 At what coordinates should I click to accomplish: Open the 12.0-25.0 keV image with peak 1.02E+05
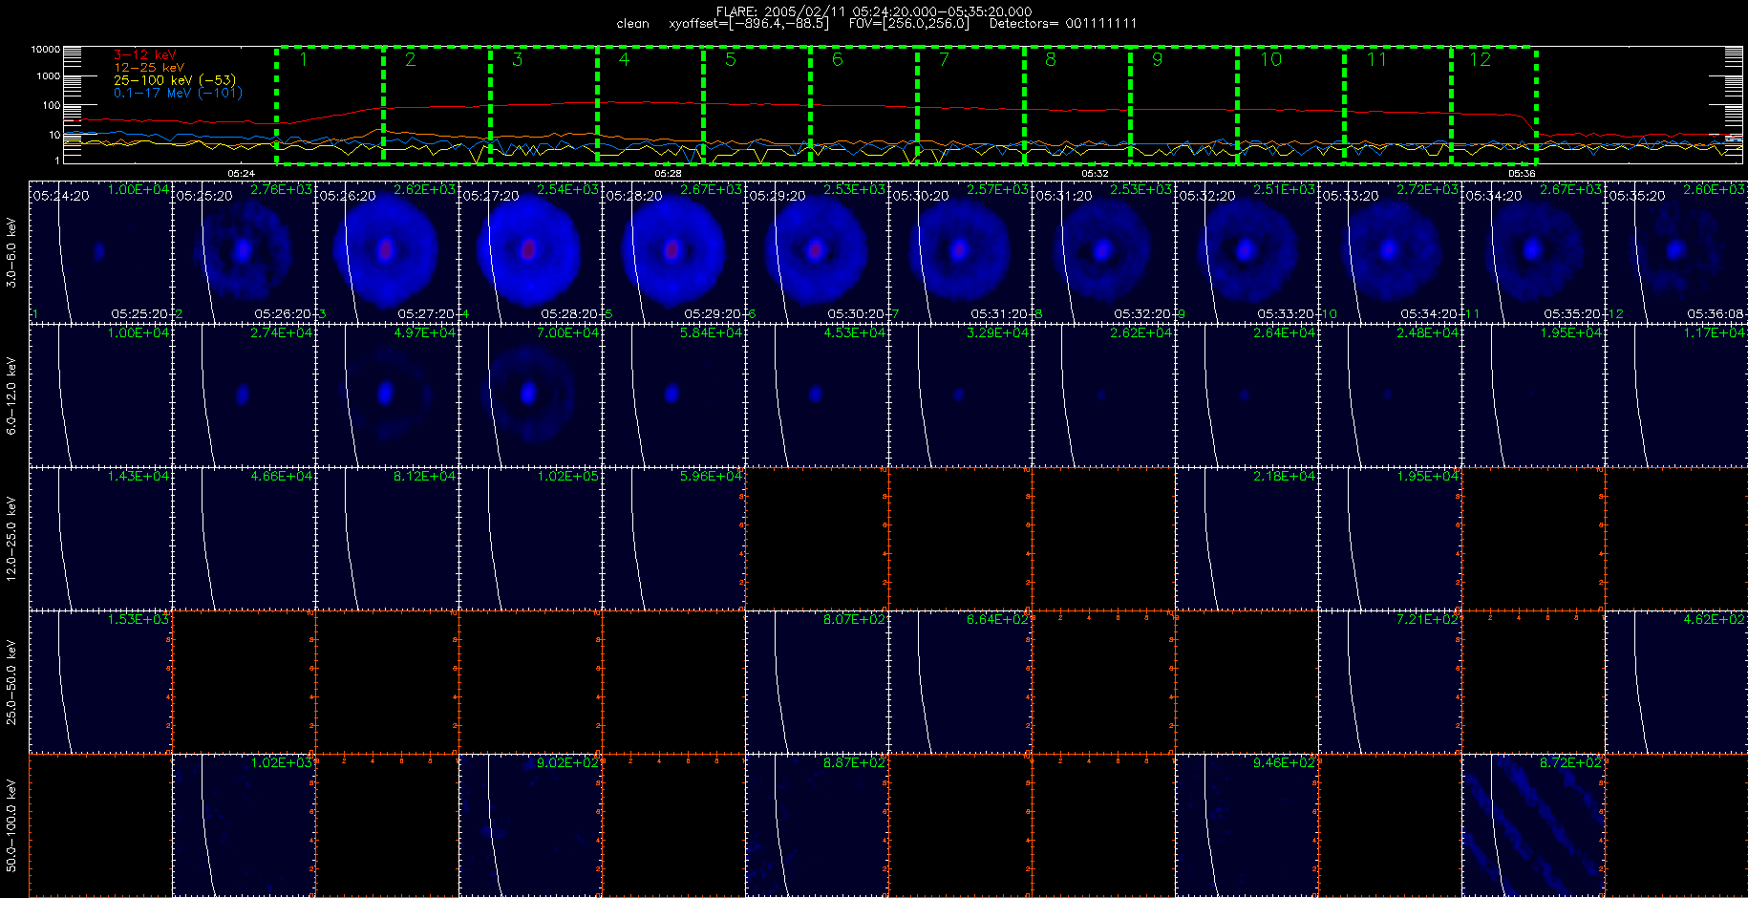tap(531, 539)
